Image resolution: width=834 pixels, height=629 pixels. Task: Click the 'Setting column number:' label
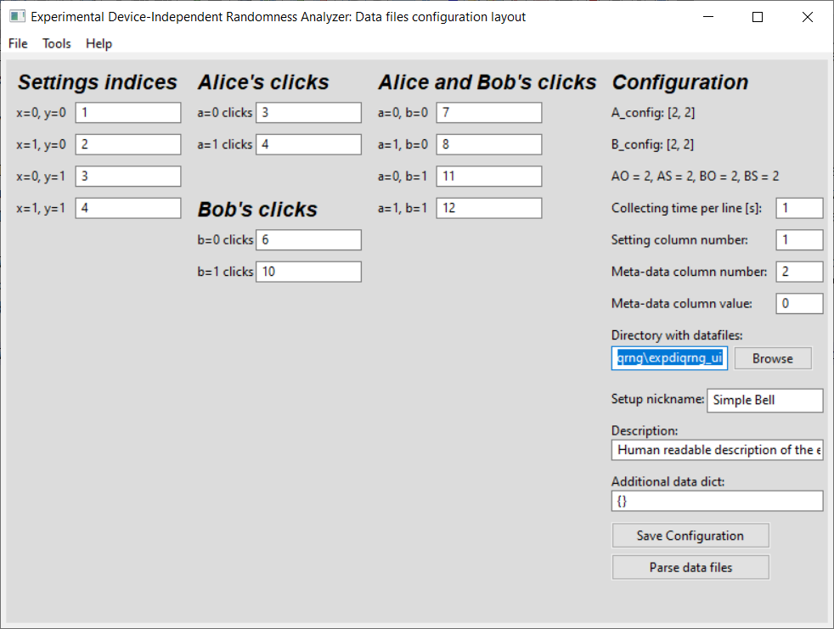[679, 239]
